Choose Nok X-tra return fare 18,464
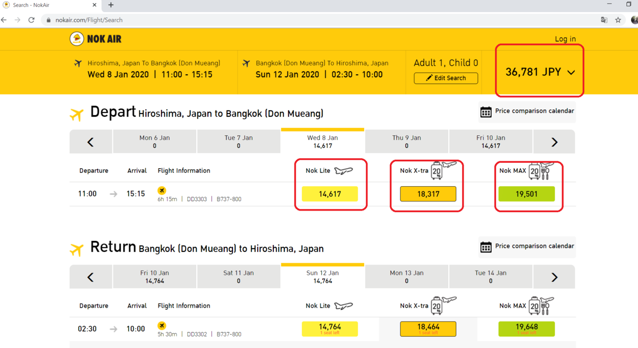Screen dimensions: 638x348 428,329
